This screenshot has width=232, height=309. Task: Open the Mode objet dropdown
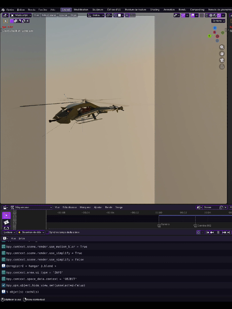pos(21,15)
